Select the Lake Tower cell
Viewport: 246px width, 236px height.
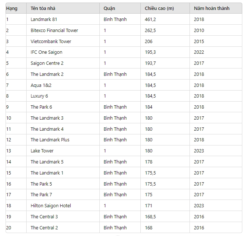click(42, 151)
